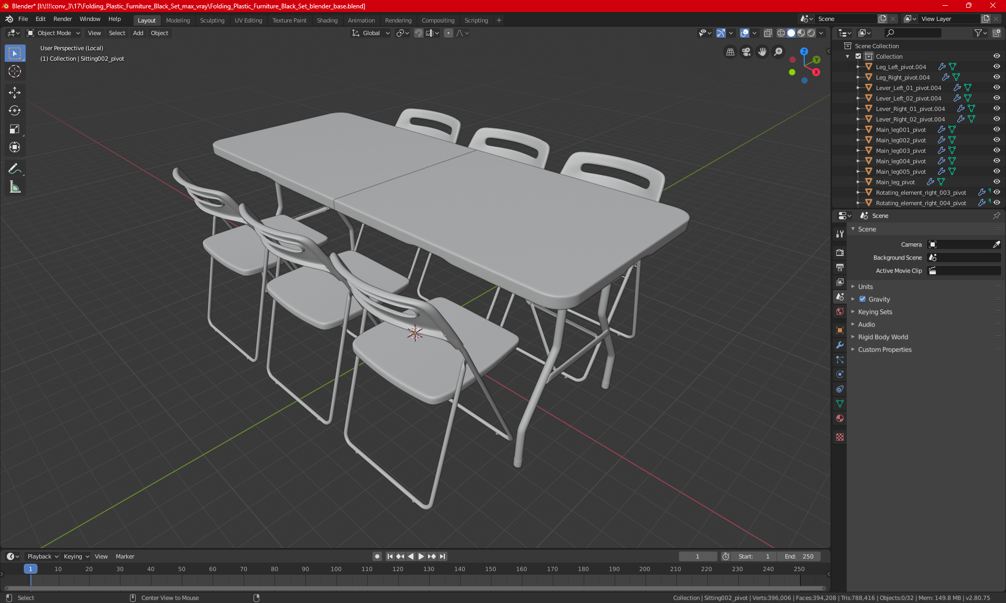This screenshot has width=1006, height=603.
Task: Open the Object Mode dropdown
Action: (53, 33)
